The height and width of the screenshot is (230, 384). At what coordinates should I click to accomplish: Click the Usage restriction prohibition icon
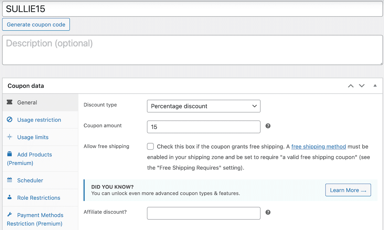[10, 119]
